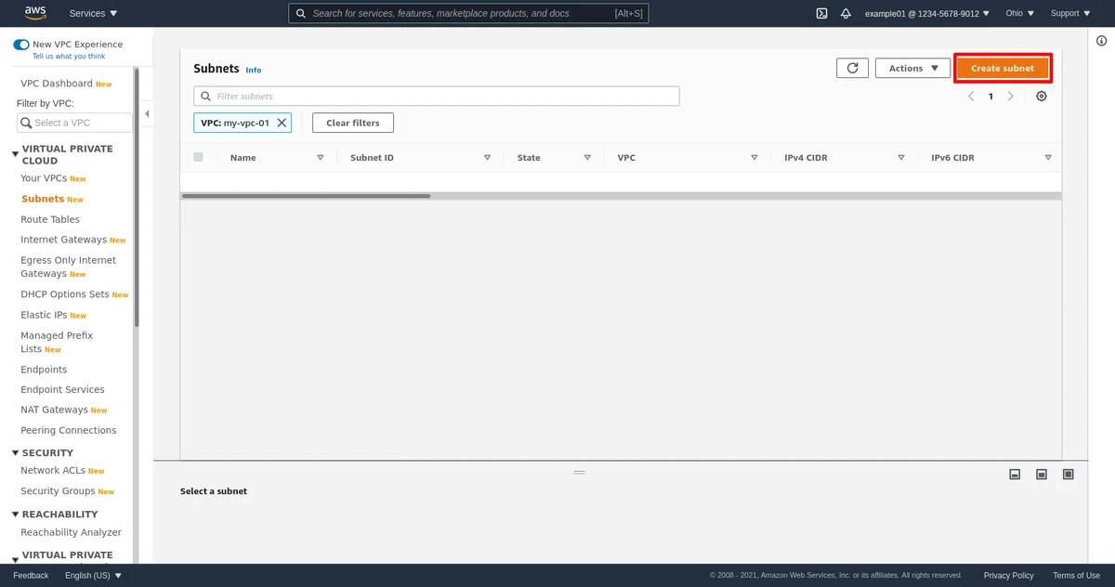Tick the select-all subnets checkbox
Screen dimensions: 1115x587
[198, 157]
